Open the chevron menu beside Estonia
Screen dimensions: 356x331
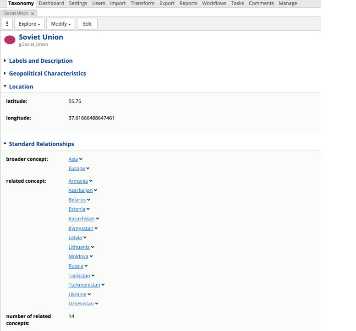(x=88, y=209)
